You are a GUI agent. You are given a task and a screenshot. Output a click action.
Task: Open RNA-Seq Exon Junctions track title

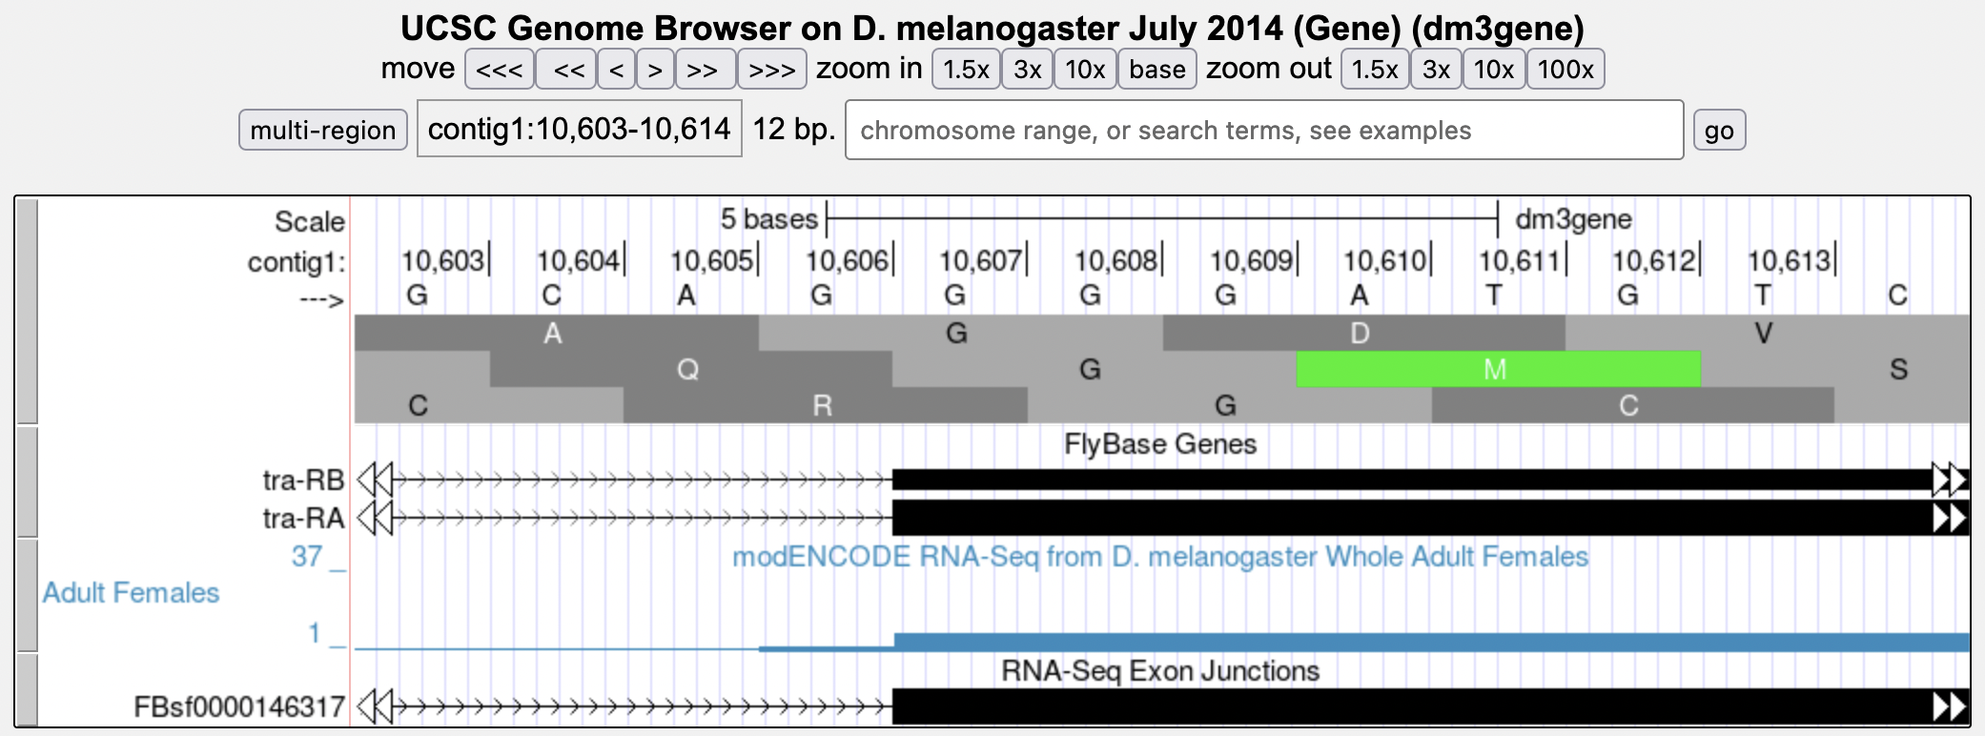(1160, 671)
